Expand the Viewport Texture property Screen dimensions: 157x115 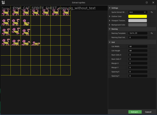110,21
